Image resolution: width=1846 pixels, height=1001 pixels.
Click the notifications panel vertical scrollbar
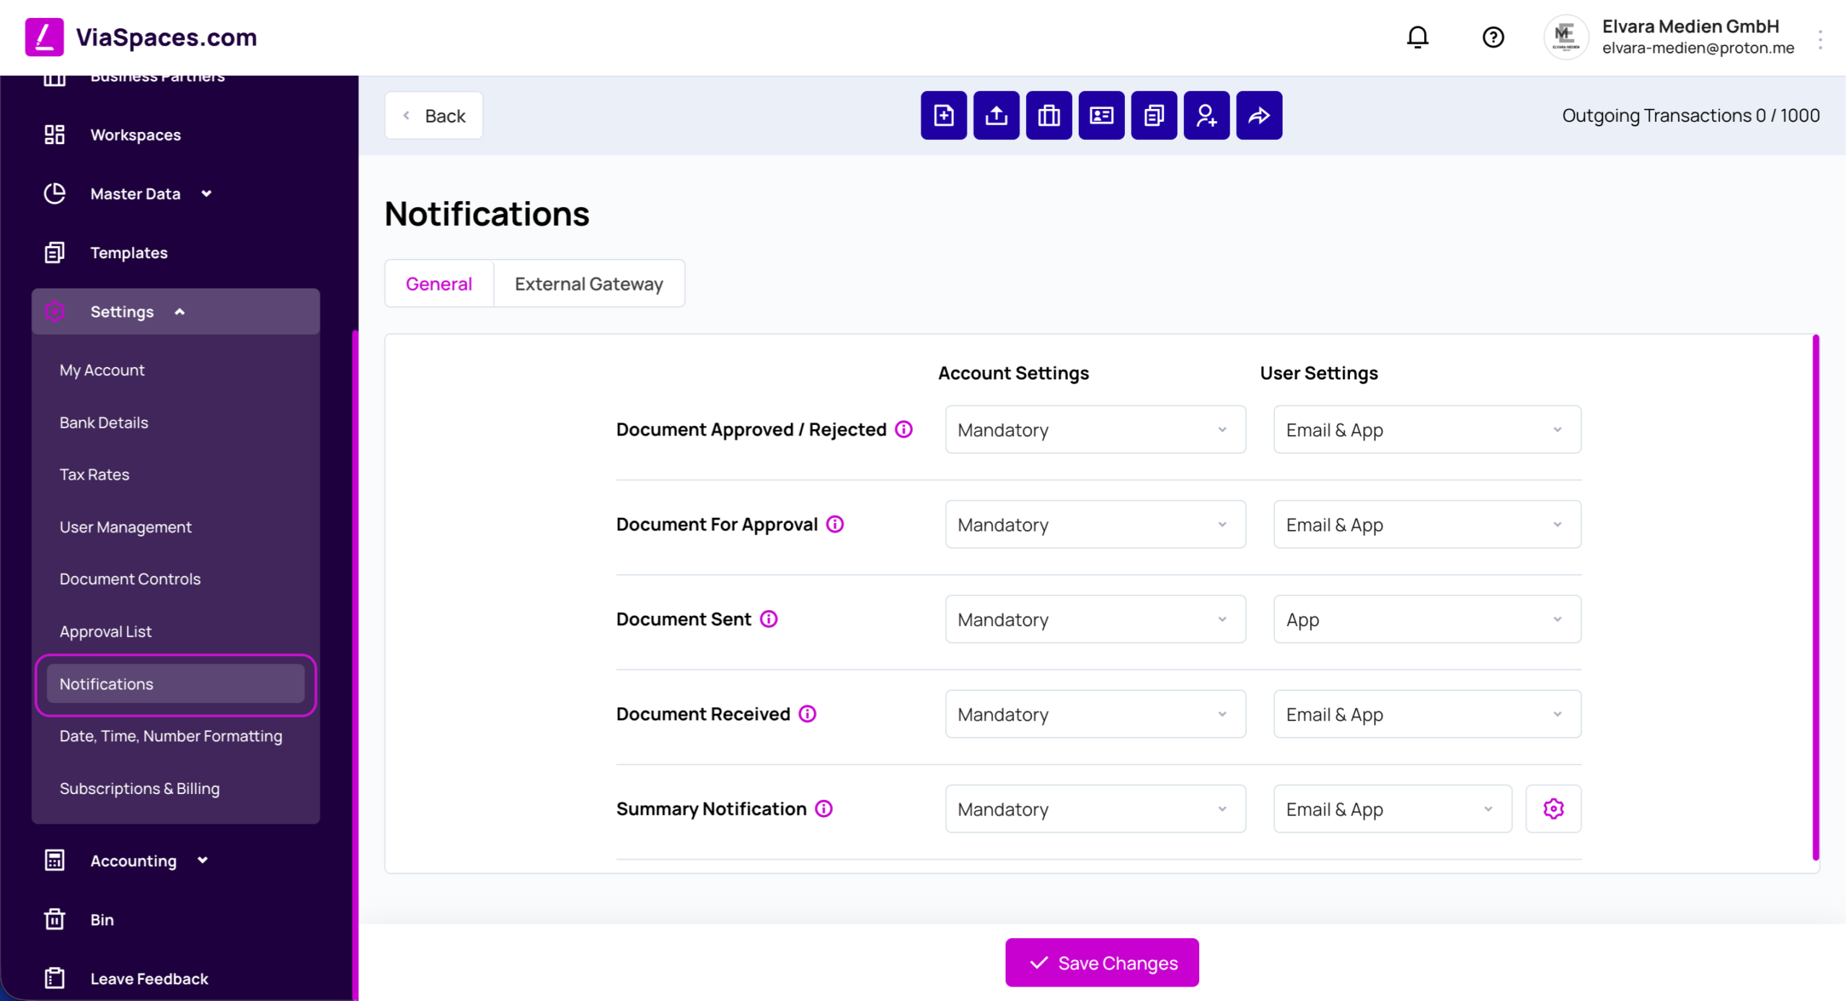pos(1815,597)
